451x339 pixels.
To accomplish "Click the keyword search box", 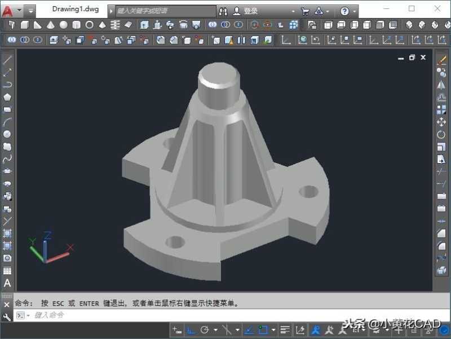I will [x=163, y=11].
